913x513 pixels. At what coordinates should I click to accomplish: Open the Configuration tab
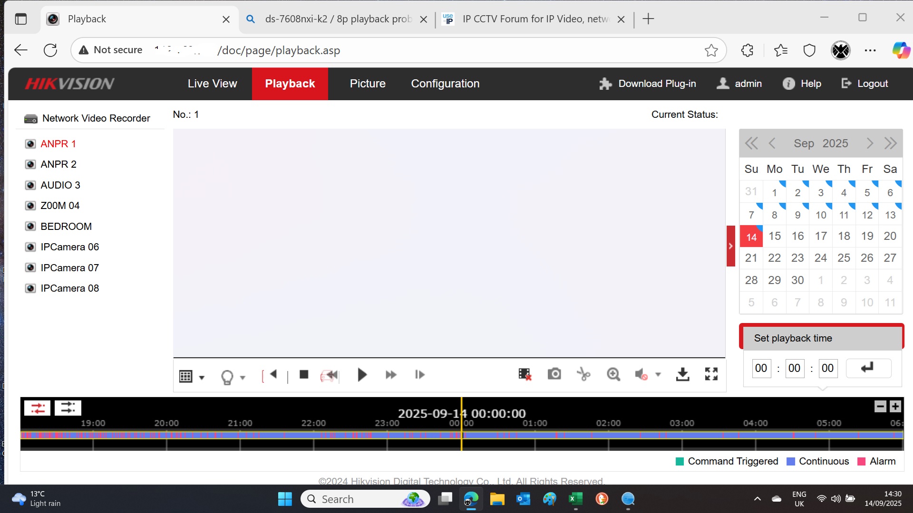445,84
